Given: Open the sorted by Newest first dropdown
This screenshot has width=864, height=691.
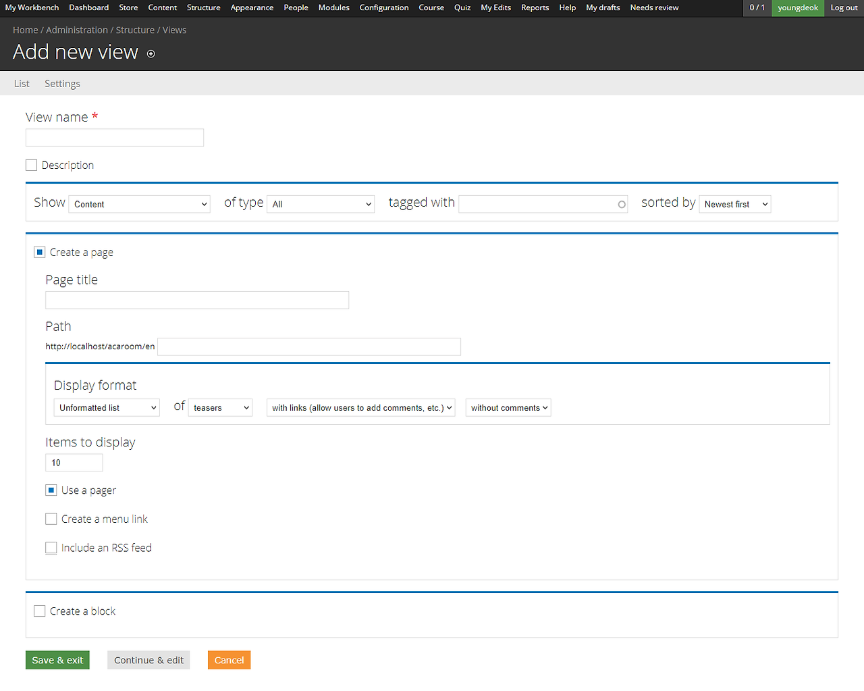Looking at the screenshot, I should click(735, 204).
